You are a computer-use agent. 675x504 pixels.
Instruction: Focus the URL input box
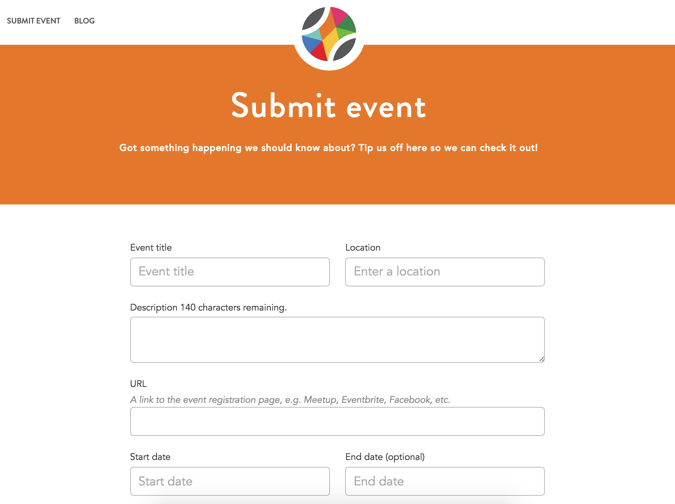pyautogui.click(x=337, y=421)
